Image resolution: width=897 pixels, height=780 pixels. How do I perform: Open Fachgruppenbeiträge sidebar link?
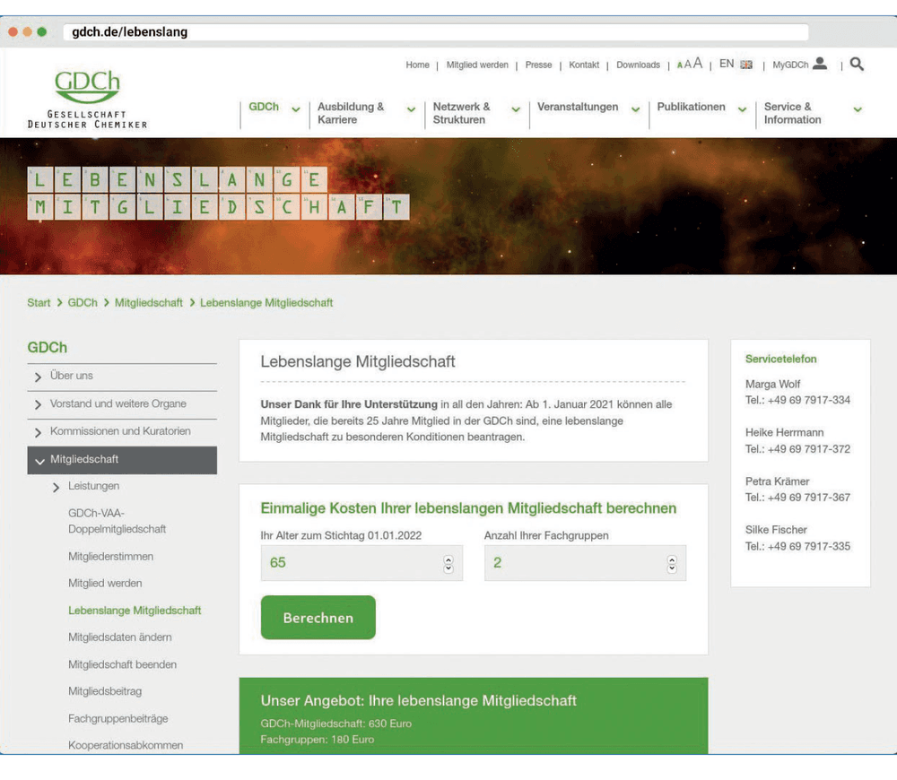(x=118, y=719)
